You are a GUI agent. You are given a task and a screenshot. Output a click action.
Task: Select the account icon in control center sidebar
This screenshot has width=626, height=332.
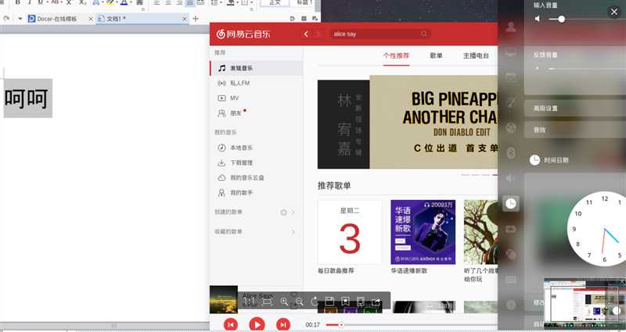511,27
